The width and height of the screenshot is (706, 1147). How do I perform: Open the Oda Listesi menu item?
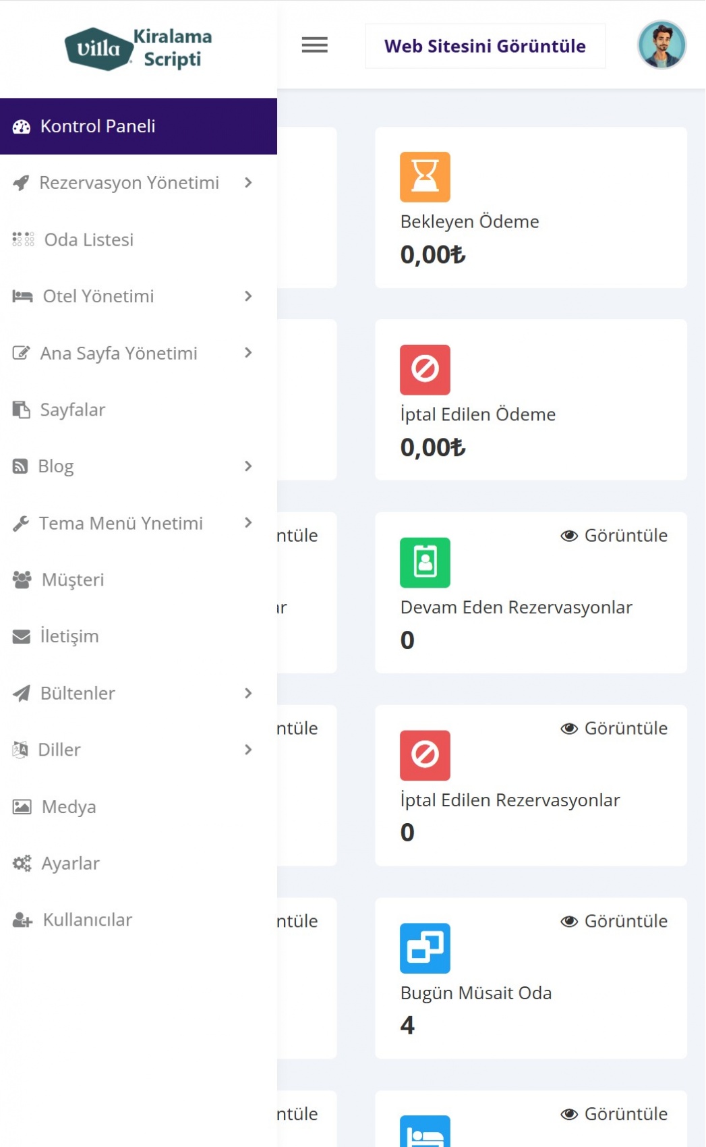pyautogui.click(x=88, y=240)
